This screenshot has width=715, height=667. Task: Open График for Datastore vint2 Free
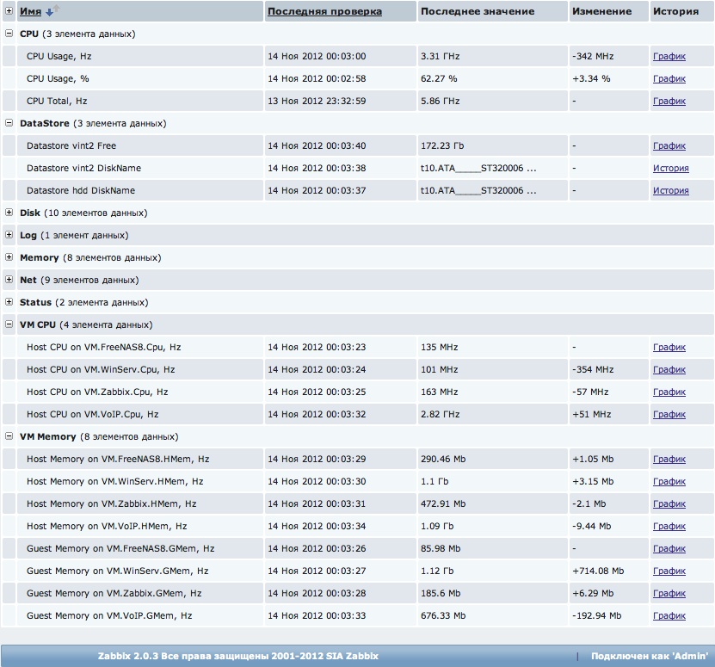click(x=669, y=145)
